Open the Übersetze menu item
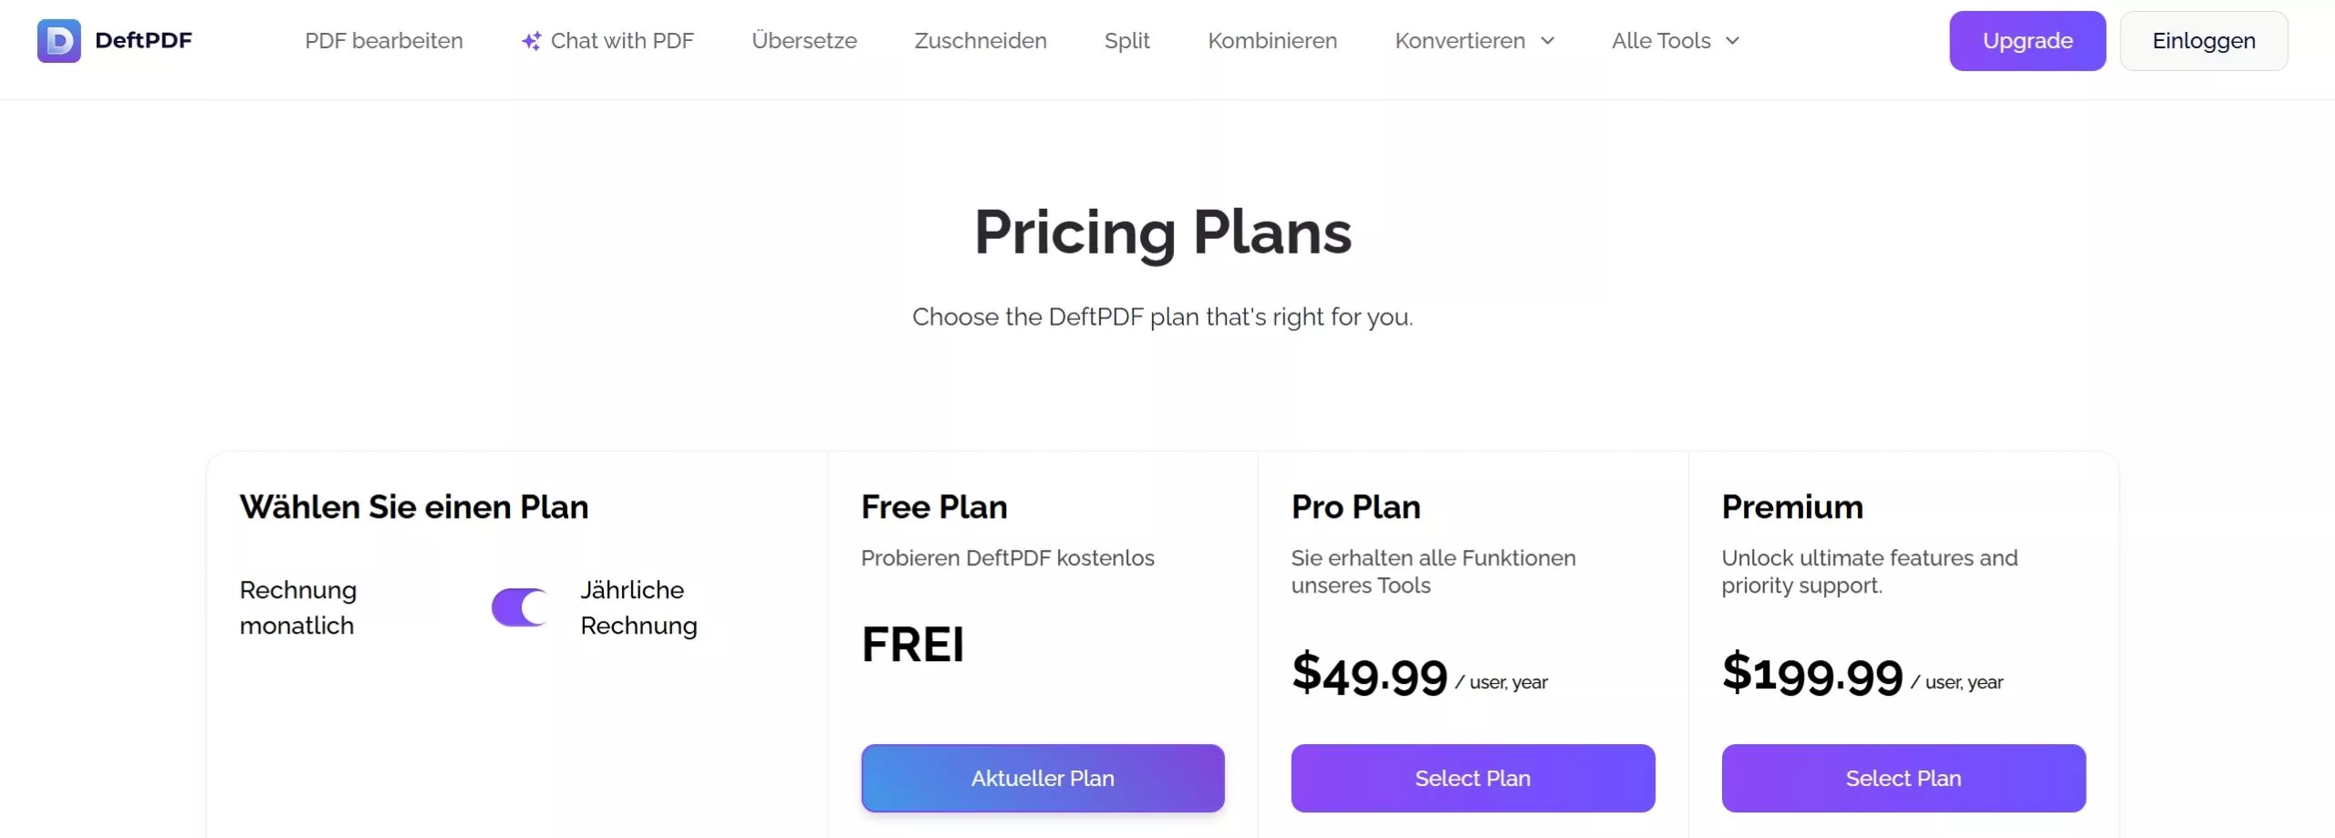Viewport: 2335px width, 838px height. 804,41
